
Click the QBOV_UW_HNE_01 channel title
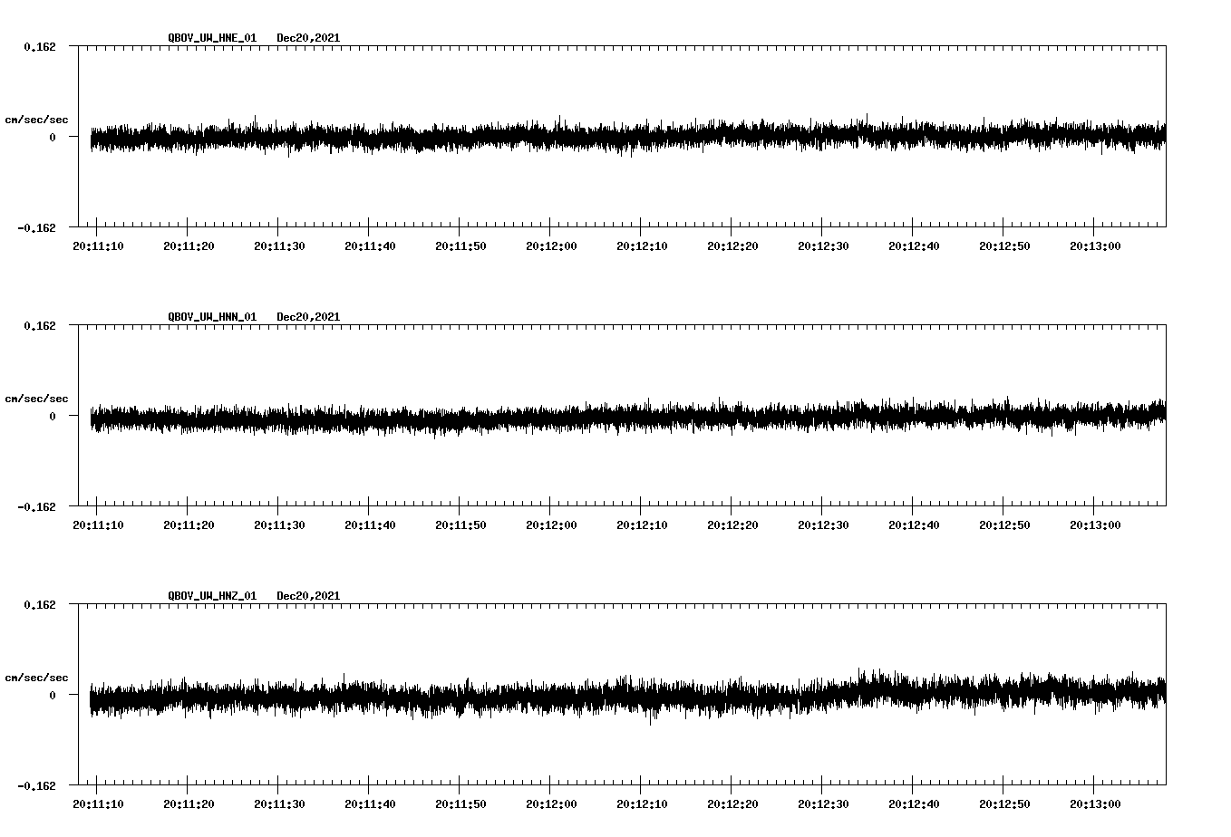point(212,38)
